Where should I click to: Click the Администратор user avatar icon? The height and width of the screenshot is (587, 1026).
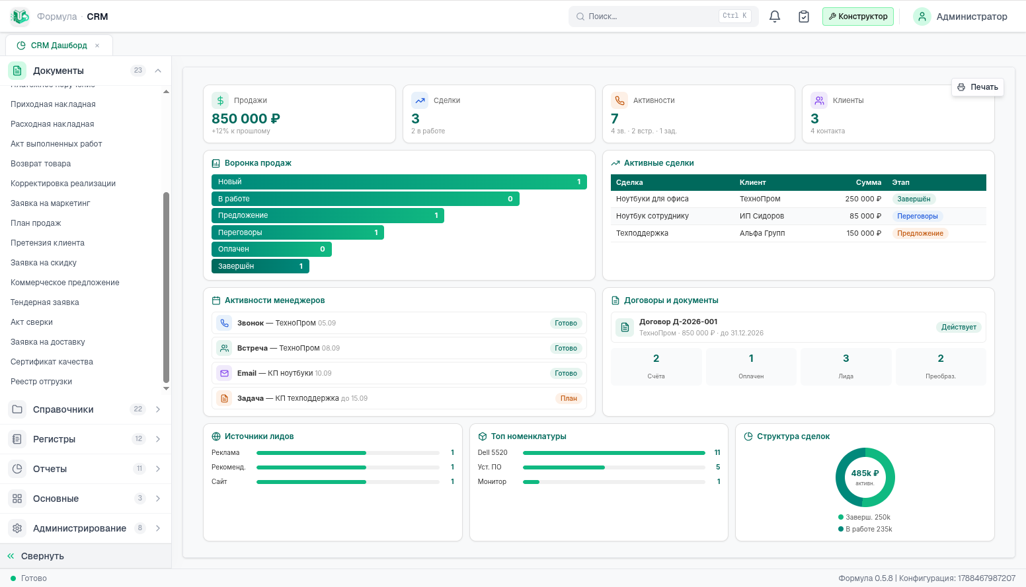[922, 17]
